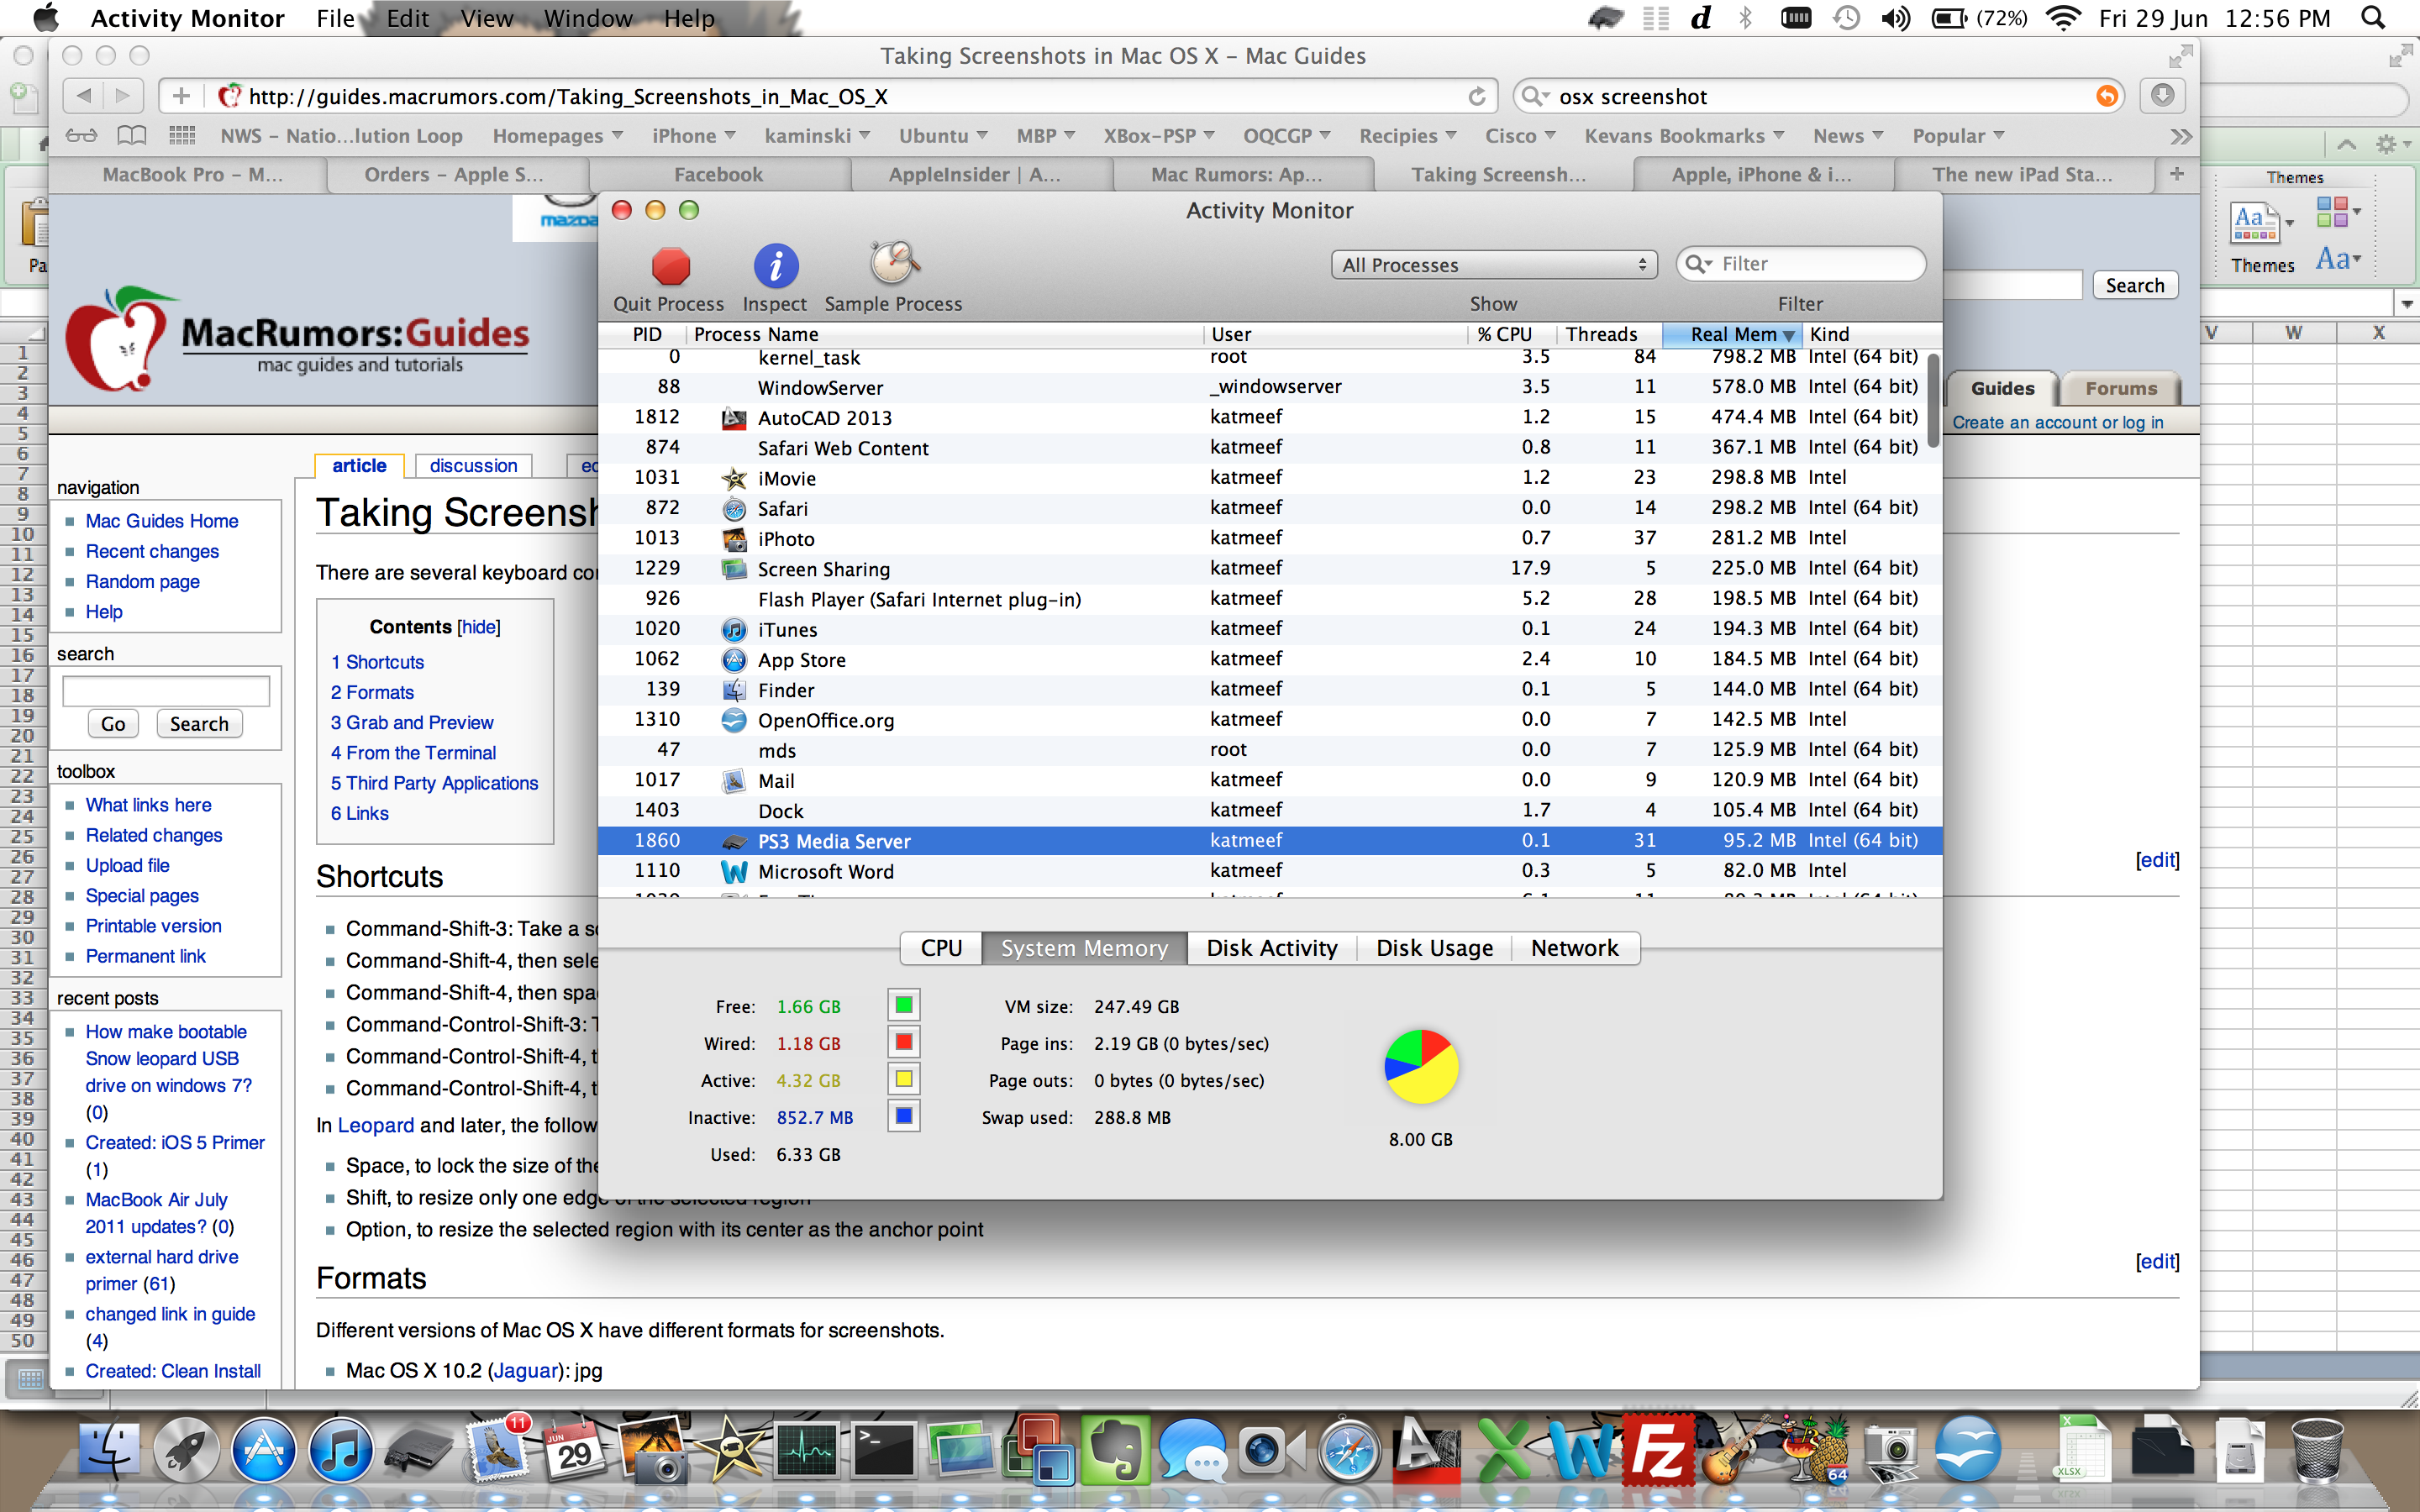
Task: Switch to the Facebook Safari tab
Action: click(718, 174)
